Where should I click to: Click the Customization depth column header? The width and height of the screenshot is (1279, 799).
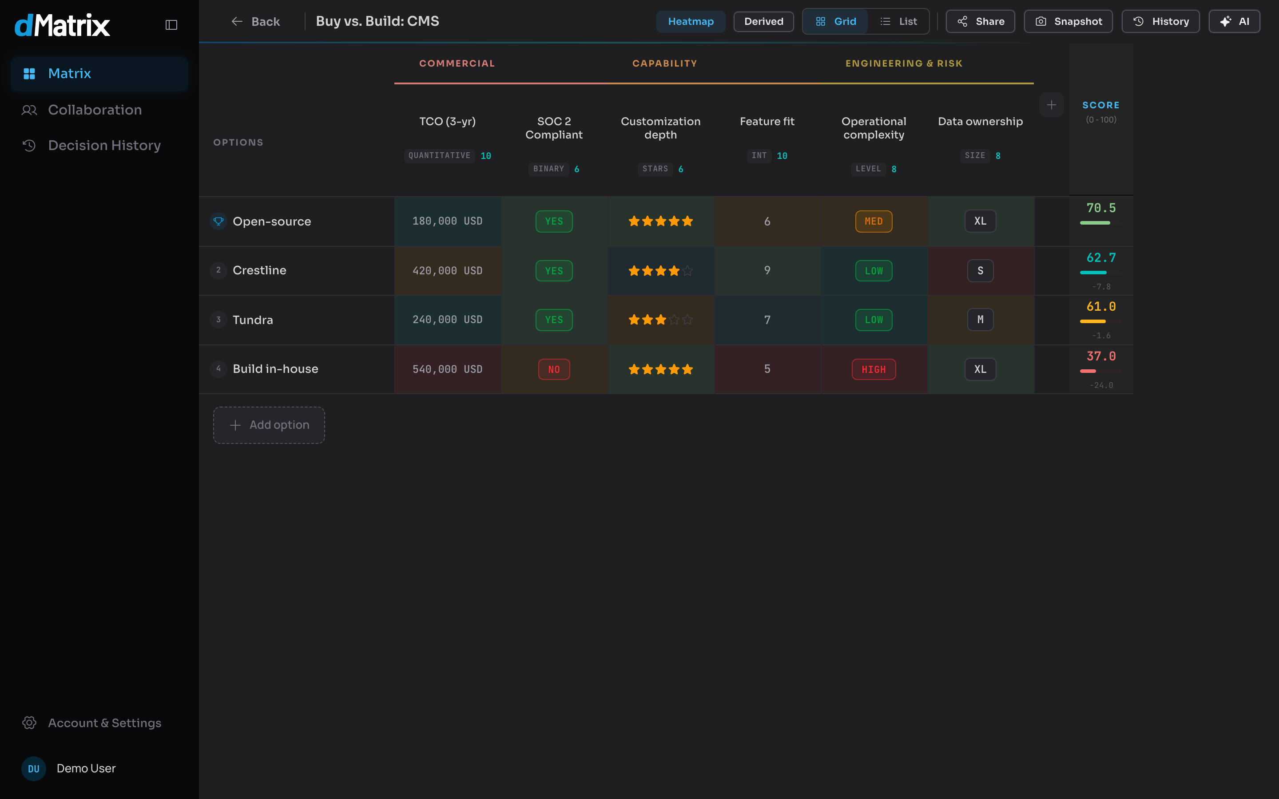661,128
